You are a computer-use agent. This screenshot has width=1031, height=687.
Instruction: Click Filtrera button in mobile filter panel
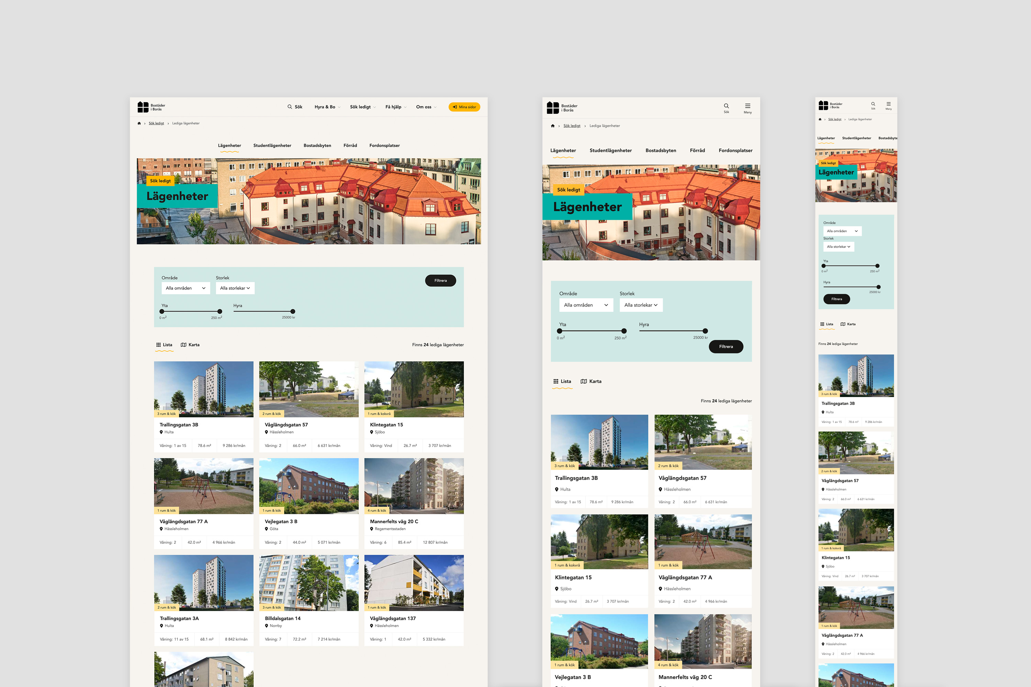837,299
